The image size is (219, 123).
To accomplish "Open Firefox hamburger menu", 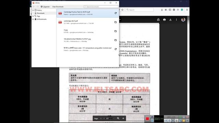I will tap(187, 10).
